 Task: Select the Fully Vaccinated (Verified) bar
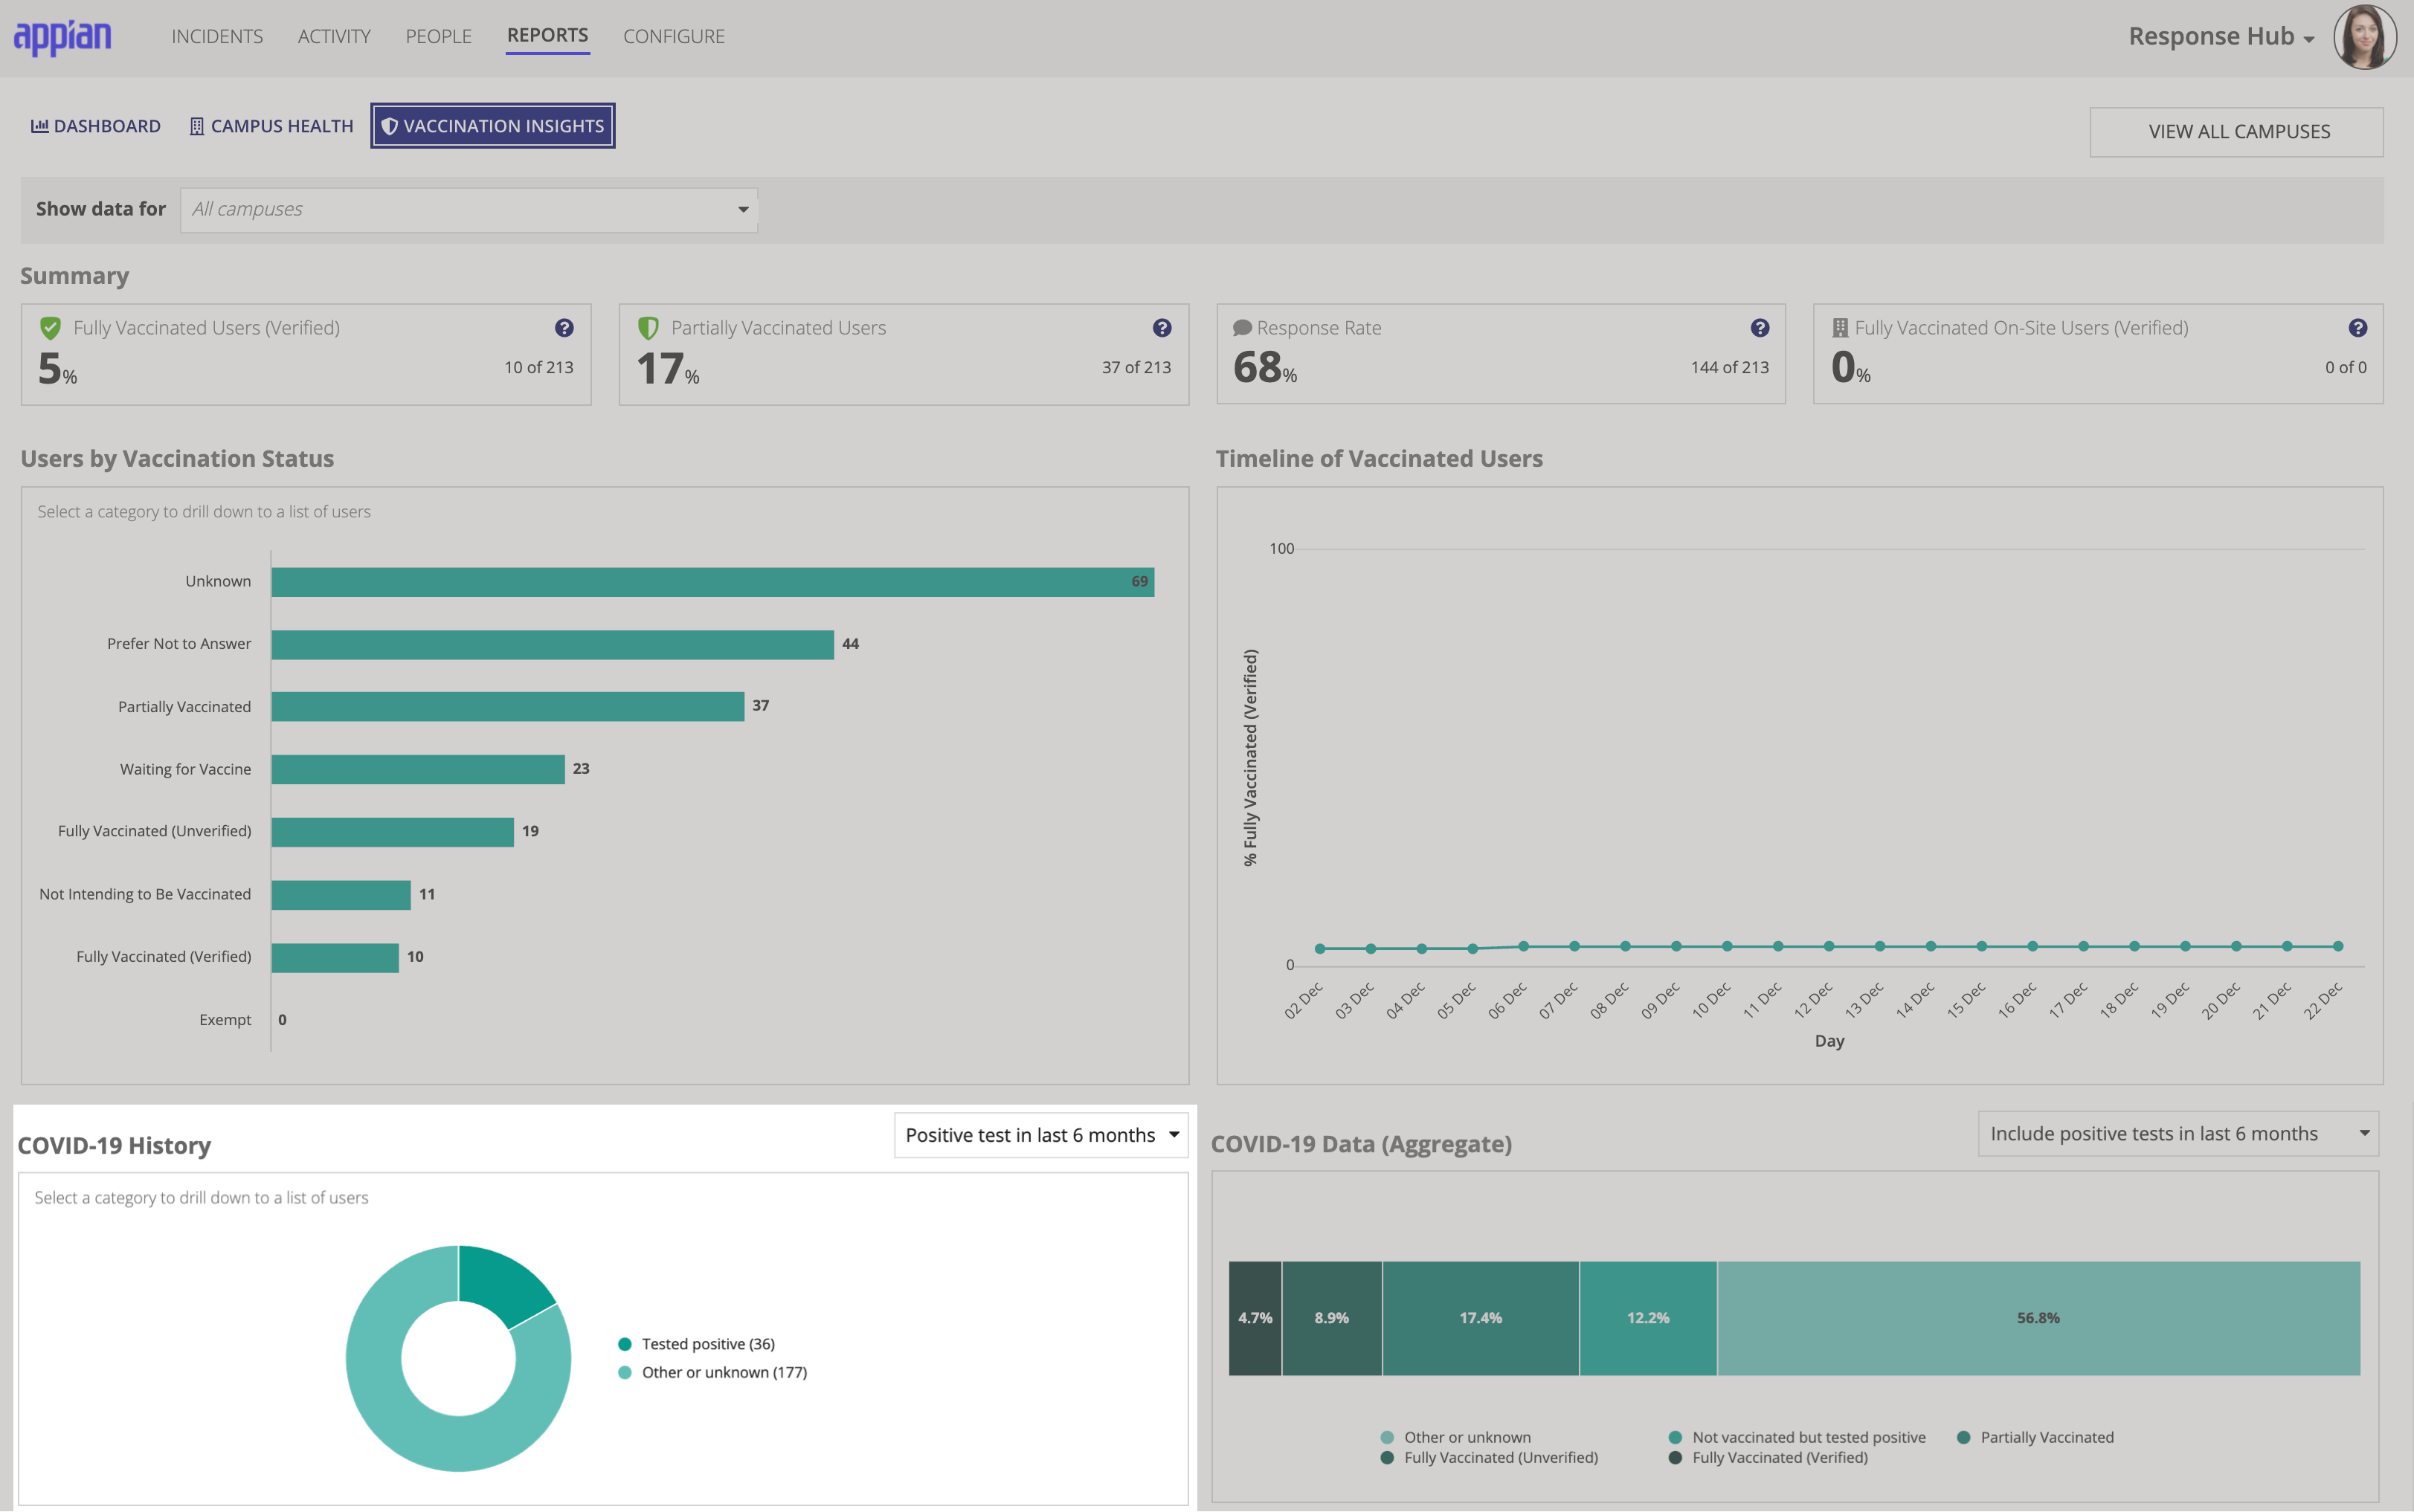335,957
